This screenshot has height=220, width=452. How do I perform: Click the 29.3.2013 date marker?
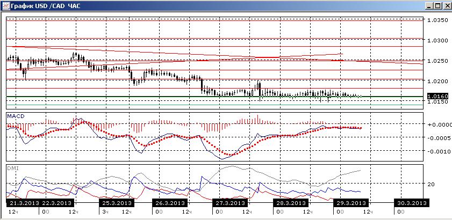click(351, 203)
